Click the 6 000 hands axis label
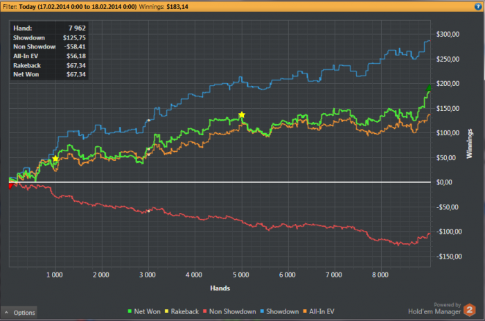Viewport: 485px width, 321px height. tap(288, 275)
